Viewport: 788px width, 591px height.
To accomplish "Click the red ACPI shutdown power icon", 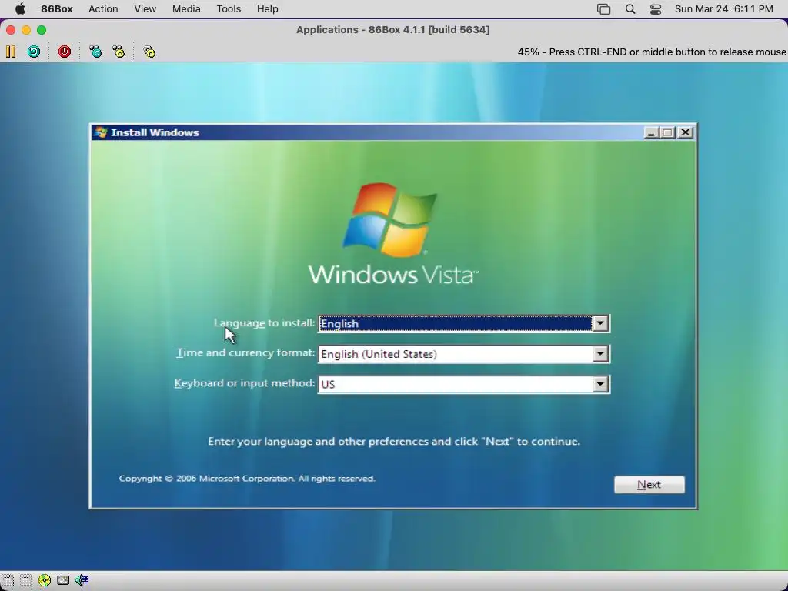I will 65,52.
